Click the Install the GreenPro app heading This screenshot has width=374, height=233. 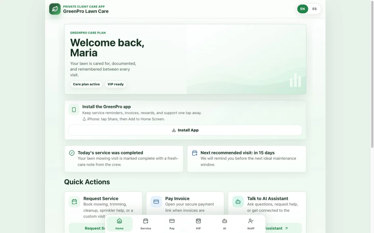coord(106,107)
